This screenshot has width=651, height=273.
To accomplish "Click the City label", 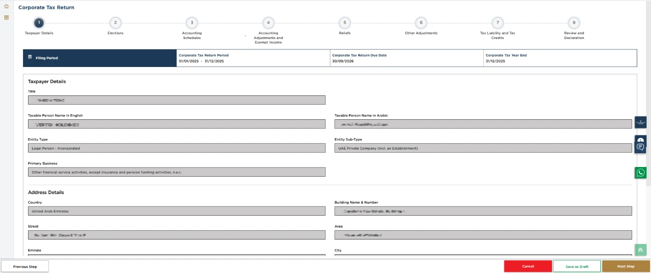I will click(x=338, y=250).
